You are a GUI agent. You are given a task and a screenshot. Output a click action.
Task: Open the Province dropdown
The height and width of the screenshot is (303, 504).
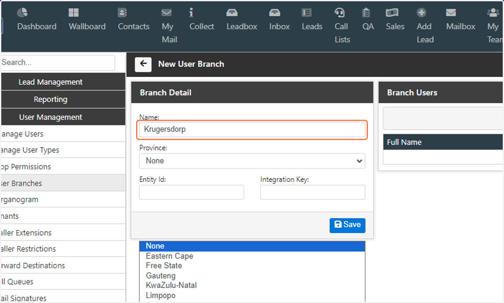point(252,161)
